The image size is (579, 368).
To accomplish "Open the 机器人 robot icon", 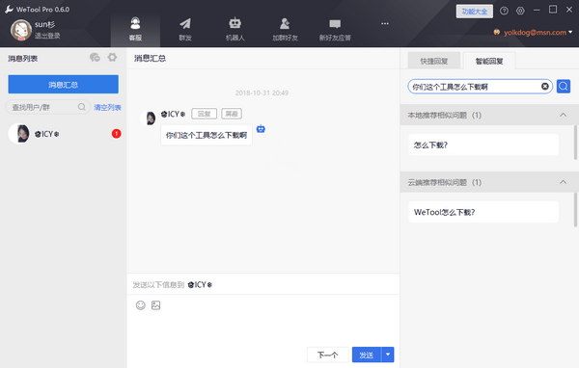I will (x=234, y=23).
